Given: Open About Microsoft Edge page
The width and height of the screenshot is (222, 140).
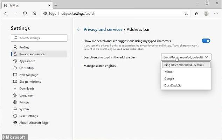Looking at the screenshot, I should (x=39, y=123).
